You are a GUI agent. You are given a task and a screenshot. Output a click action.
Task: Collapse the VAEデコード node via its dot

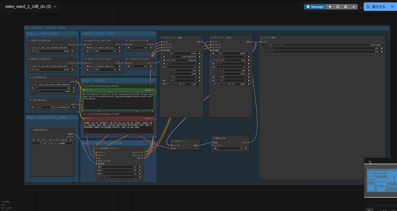(x=172, y=142)
